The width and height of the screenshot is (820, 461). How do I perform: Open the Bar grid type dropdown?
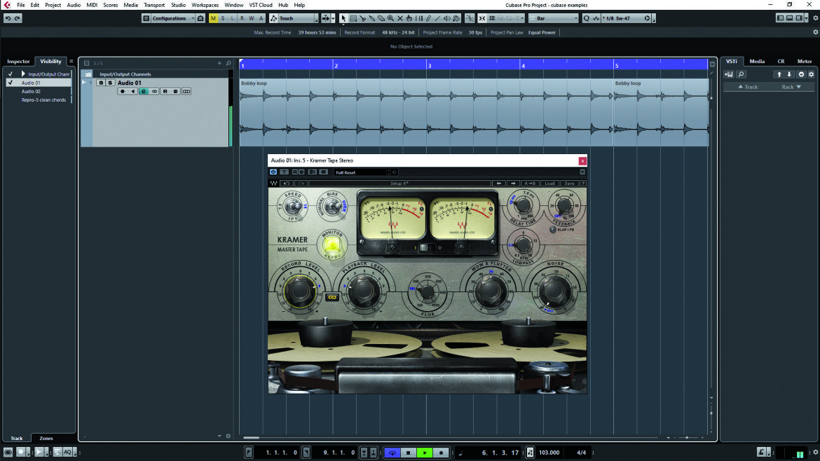pyautogui.click(x=553, y=18)
